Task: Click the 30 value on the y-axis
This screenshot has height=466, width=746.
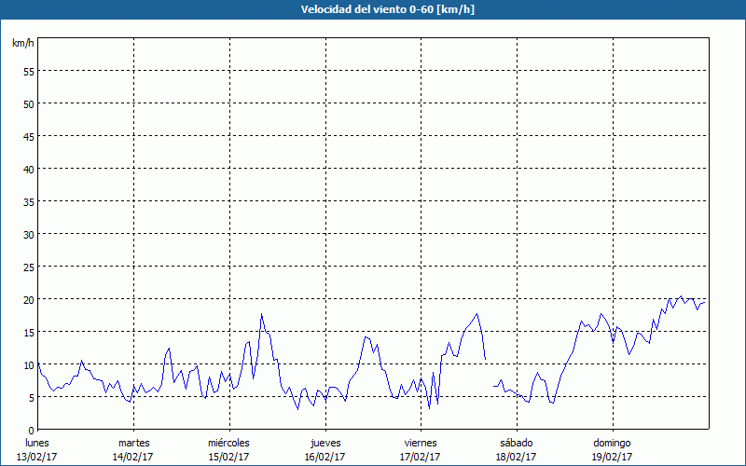Action: pyautogui.click(x=28, y=234)
